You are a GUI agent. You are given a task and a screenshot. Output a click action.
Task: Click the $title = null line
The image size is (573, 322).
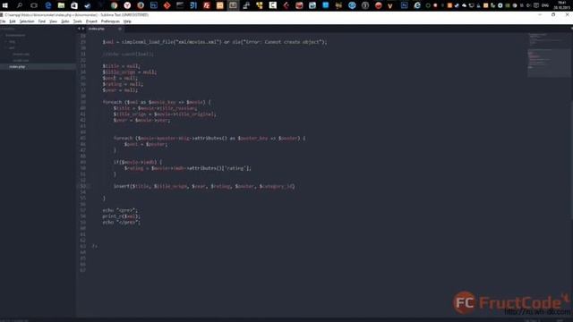coord(122,66)
